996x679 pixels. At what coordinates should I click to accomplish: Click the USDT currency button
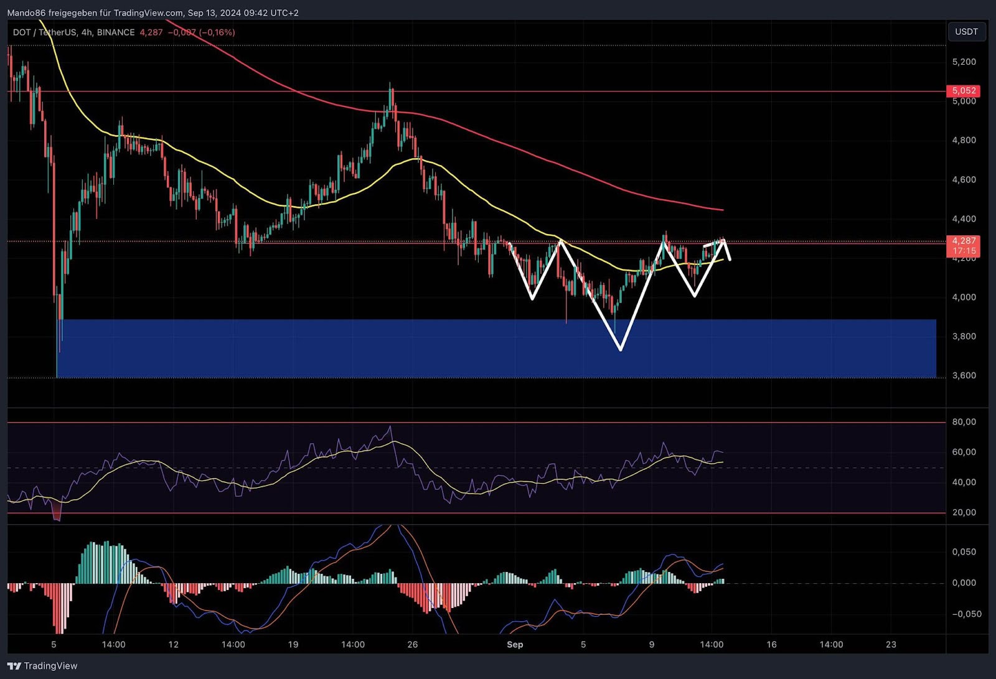click(x=967, y=32)
